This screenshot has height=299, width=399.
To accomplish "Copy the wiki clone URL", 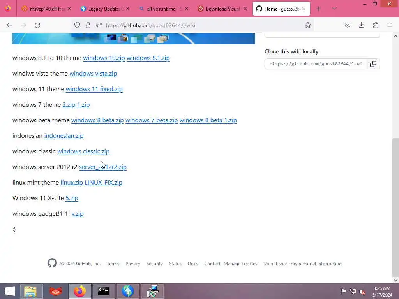I will 373,64.
